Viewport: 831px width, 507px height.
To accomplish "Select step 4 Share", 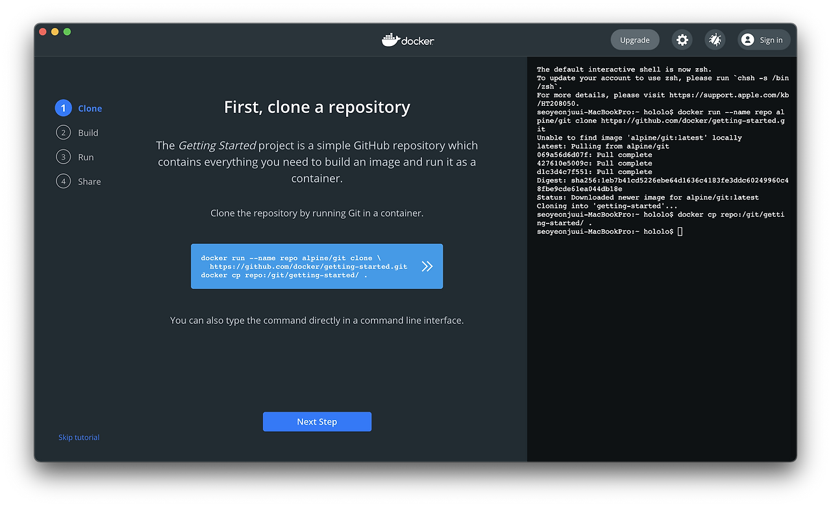I will pyautogui.click(x=79, y=181).
